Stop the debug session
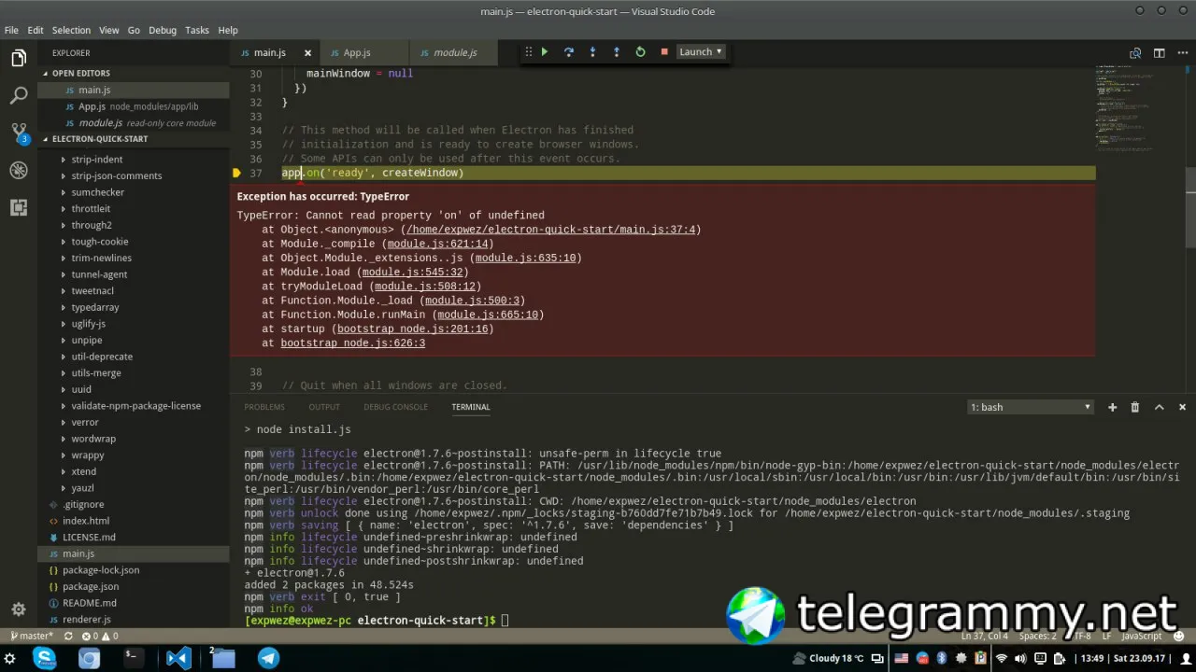Image resolution: width=1196 pixels, height=672 pixels. pos(664,52)
